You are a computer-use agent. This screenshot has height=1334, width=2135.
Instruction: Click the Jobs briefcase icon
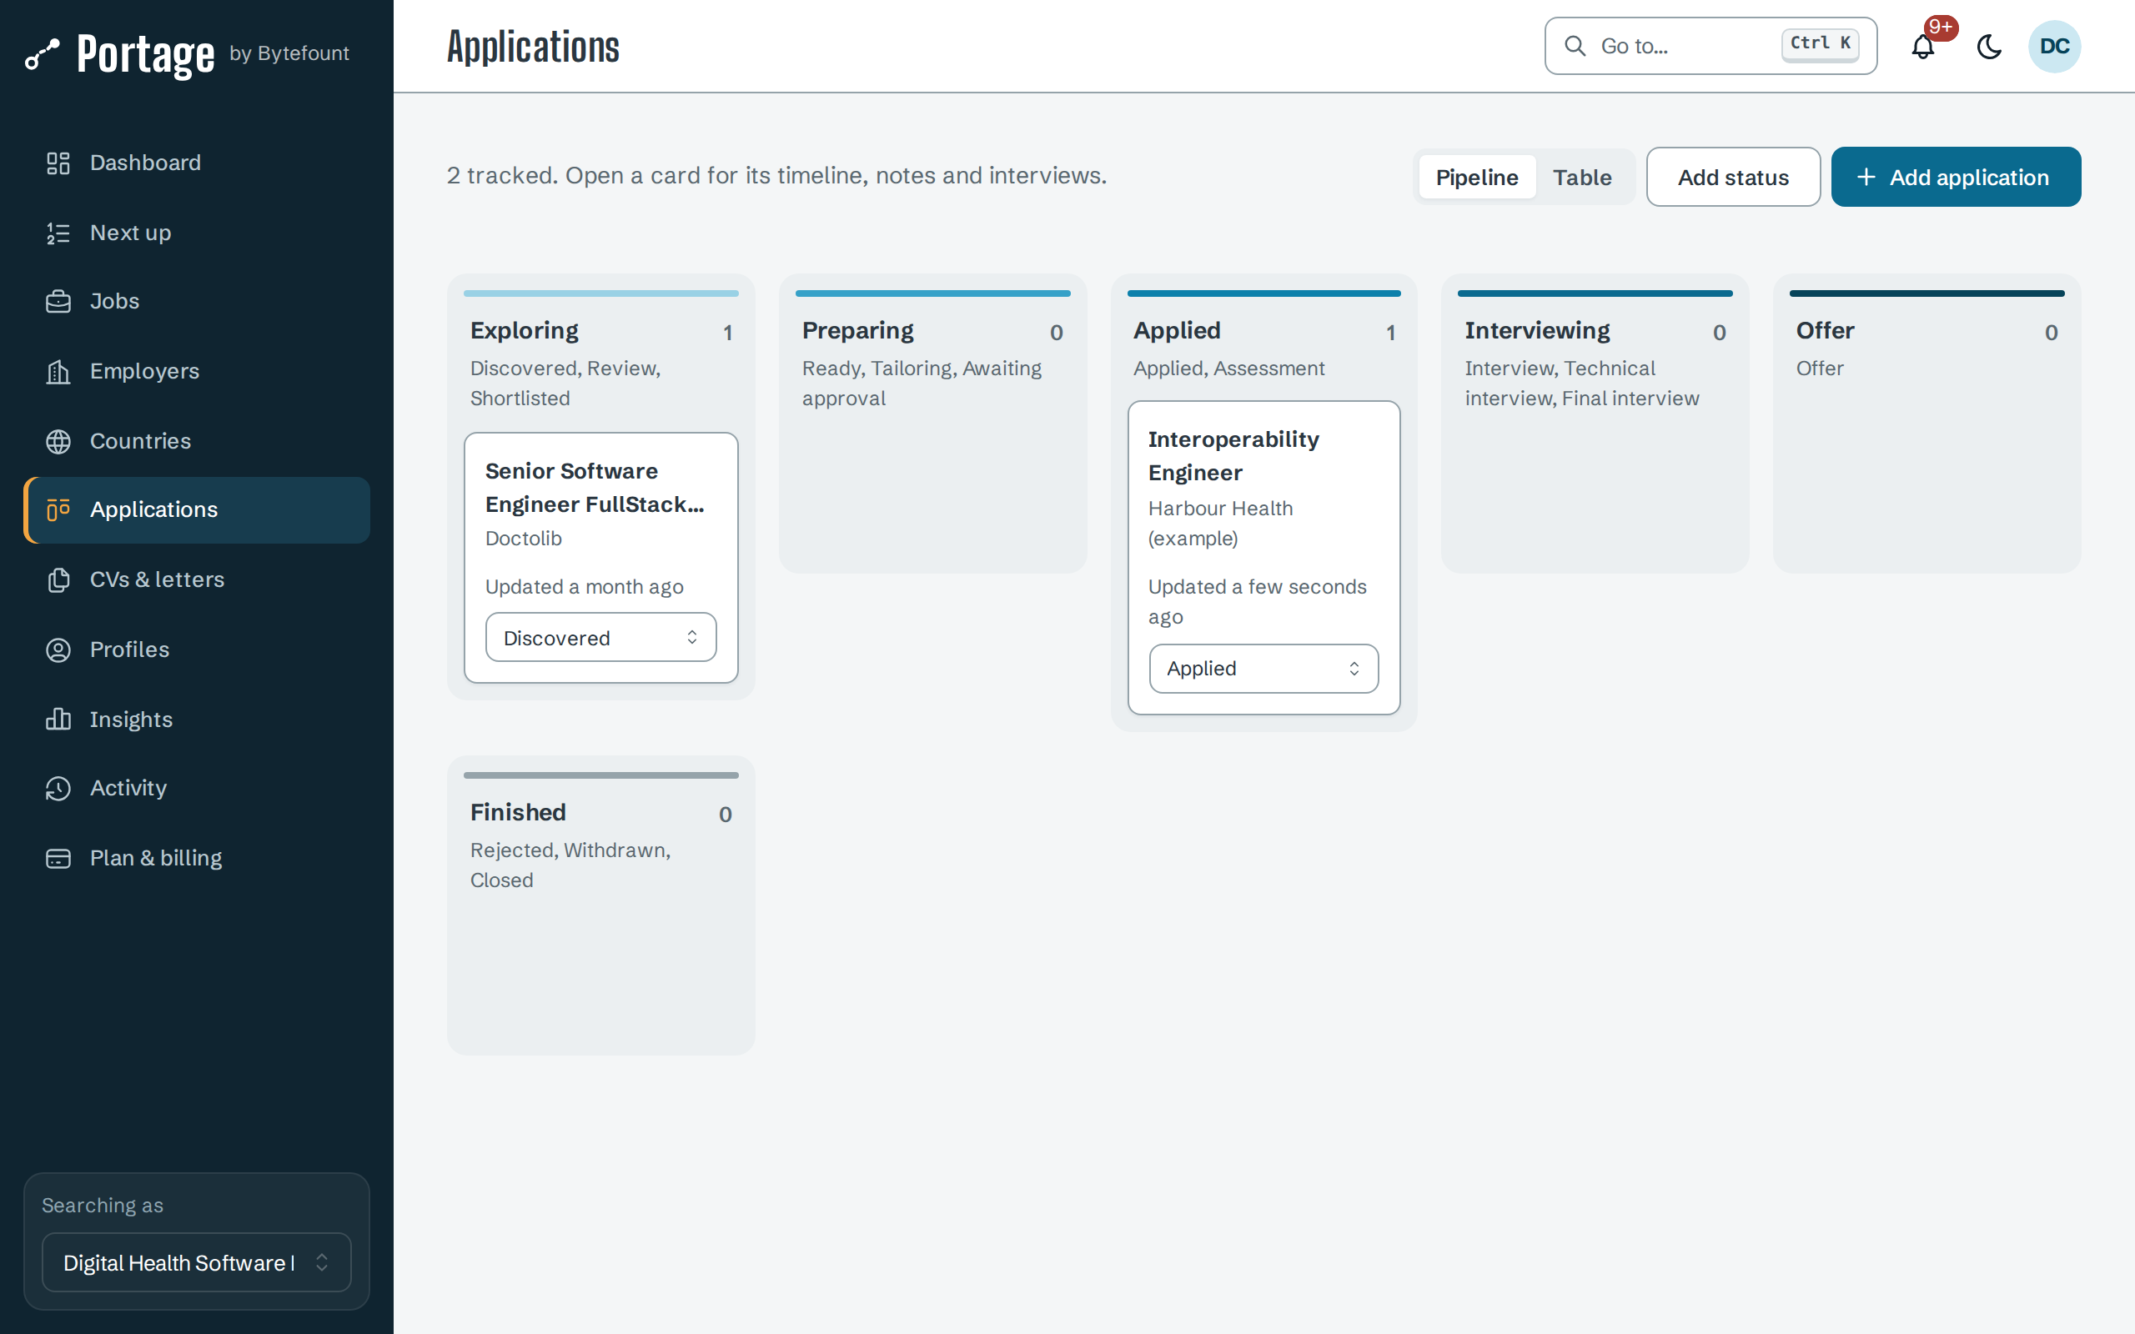58,302
